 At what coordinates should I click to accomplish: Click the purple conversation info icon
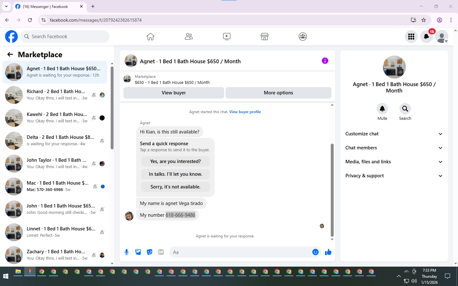coord(325,61)
